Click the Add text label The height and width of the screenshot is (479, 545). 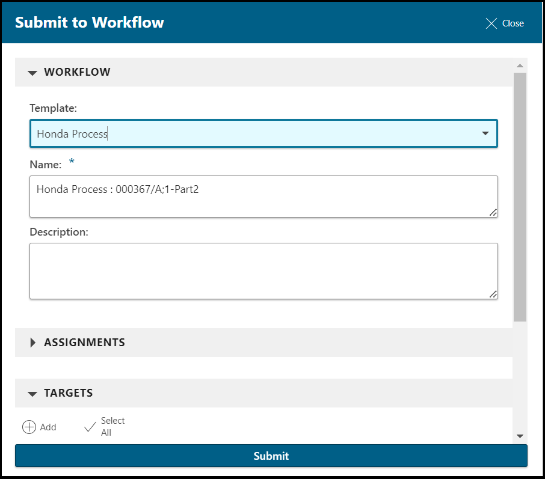(x=48, y=427)
